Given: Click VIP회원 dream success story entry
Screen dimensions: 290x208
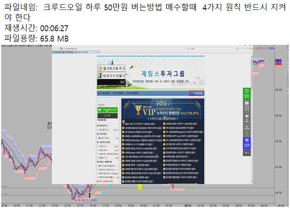Looking at the screenshot, I should (138, 152).
